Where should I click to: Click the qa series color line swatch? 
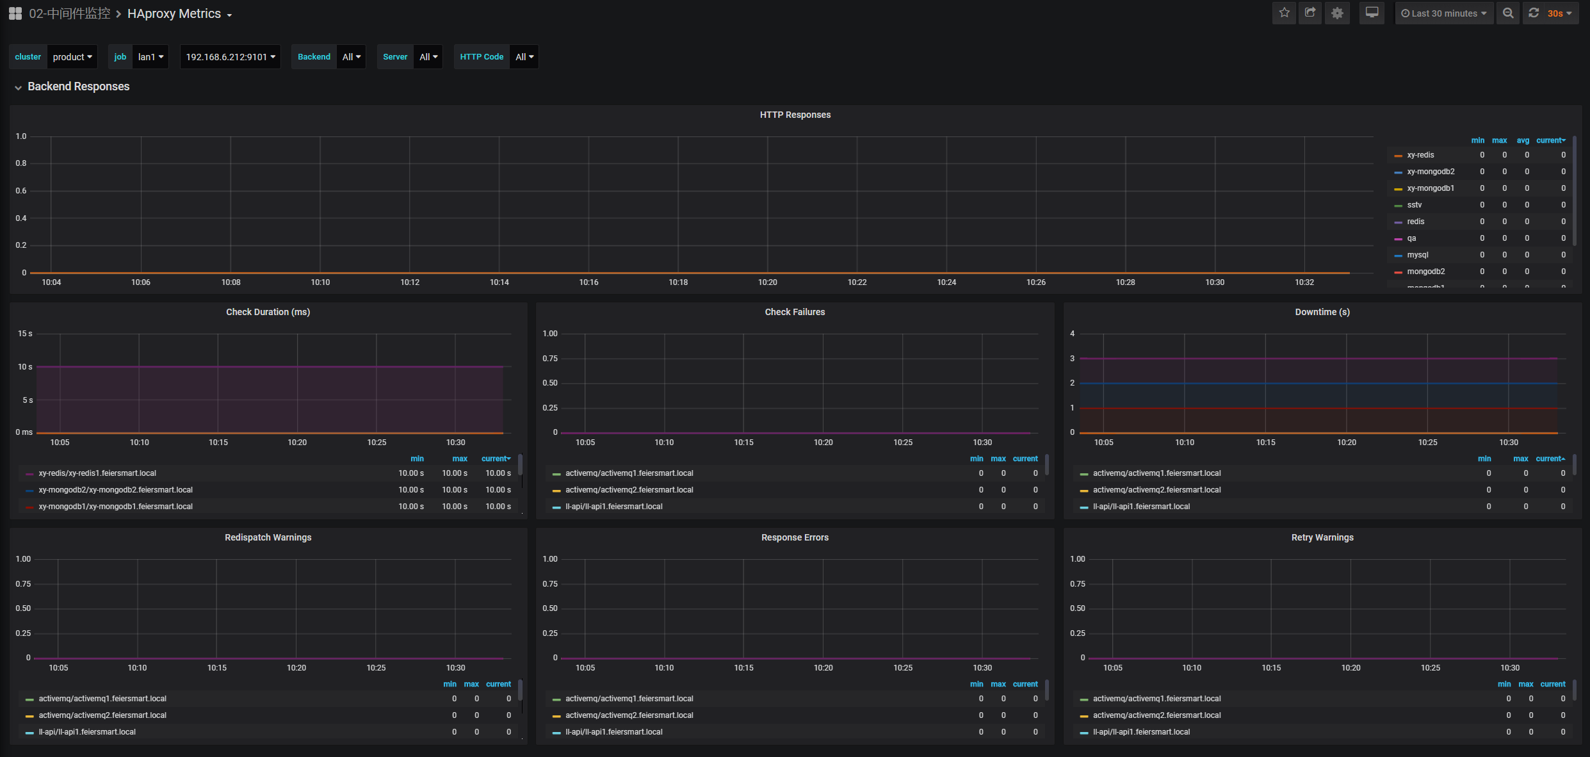pyautogui.click(x=1397, y=238)
